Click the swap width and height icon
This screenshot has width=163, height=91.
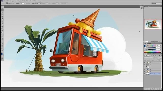(x=50, y=3)
